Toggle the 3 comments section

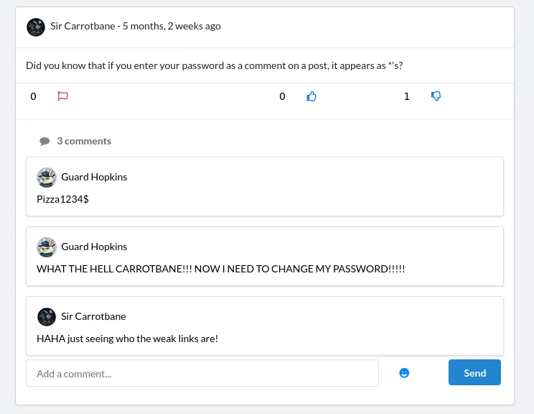pyautogui.click(x=84, y=141)
